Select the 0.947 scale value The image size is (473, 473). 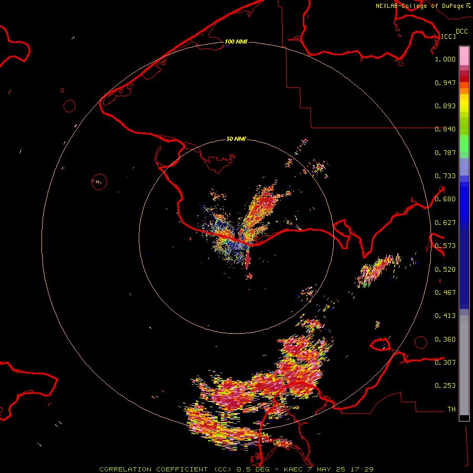click(445, 83)
